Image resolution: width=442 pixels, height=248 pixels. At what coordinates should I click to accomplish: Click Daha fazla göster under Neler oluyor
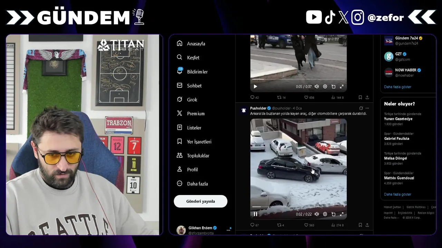pos(397,194)
